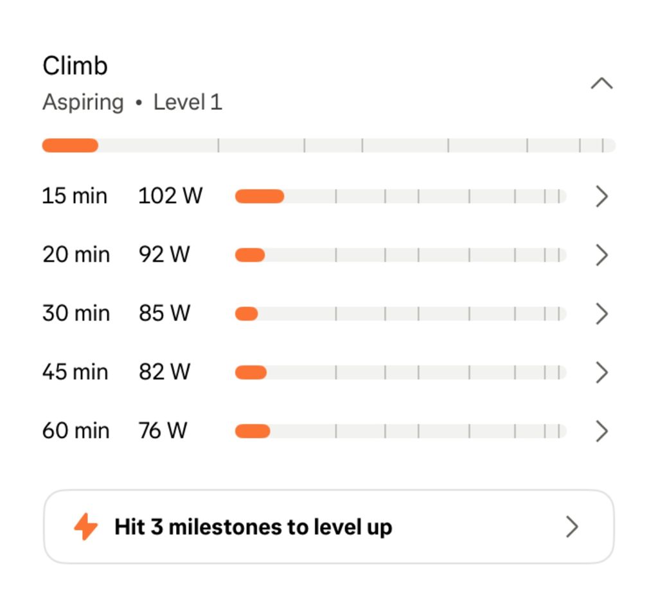Screen dimensions: 658x596
Task: Open the 60 min row arrow
Action: (x=601, y=431)
